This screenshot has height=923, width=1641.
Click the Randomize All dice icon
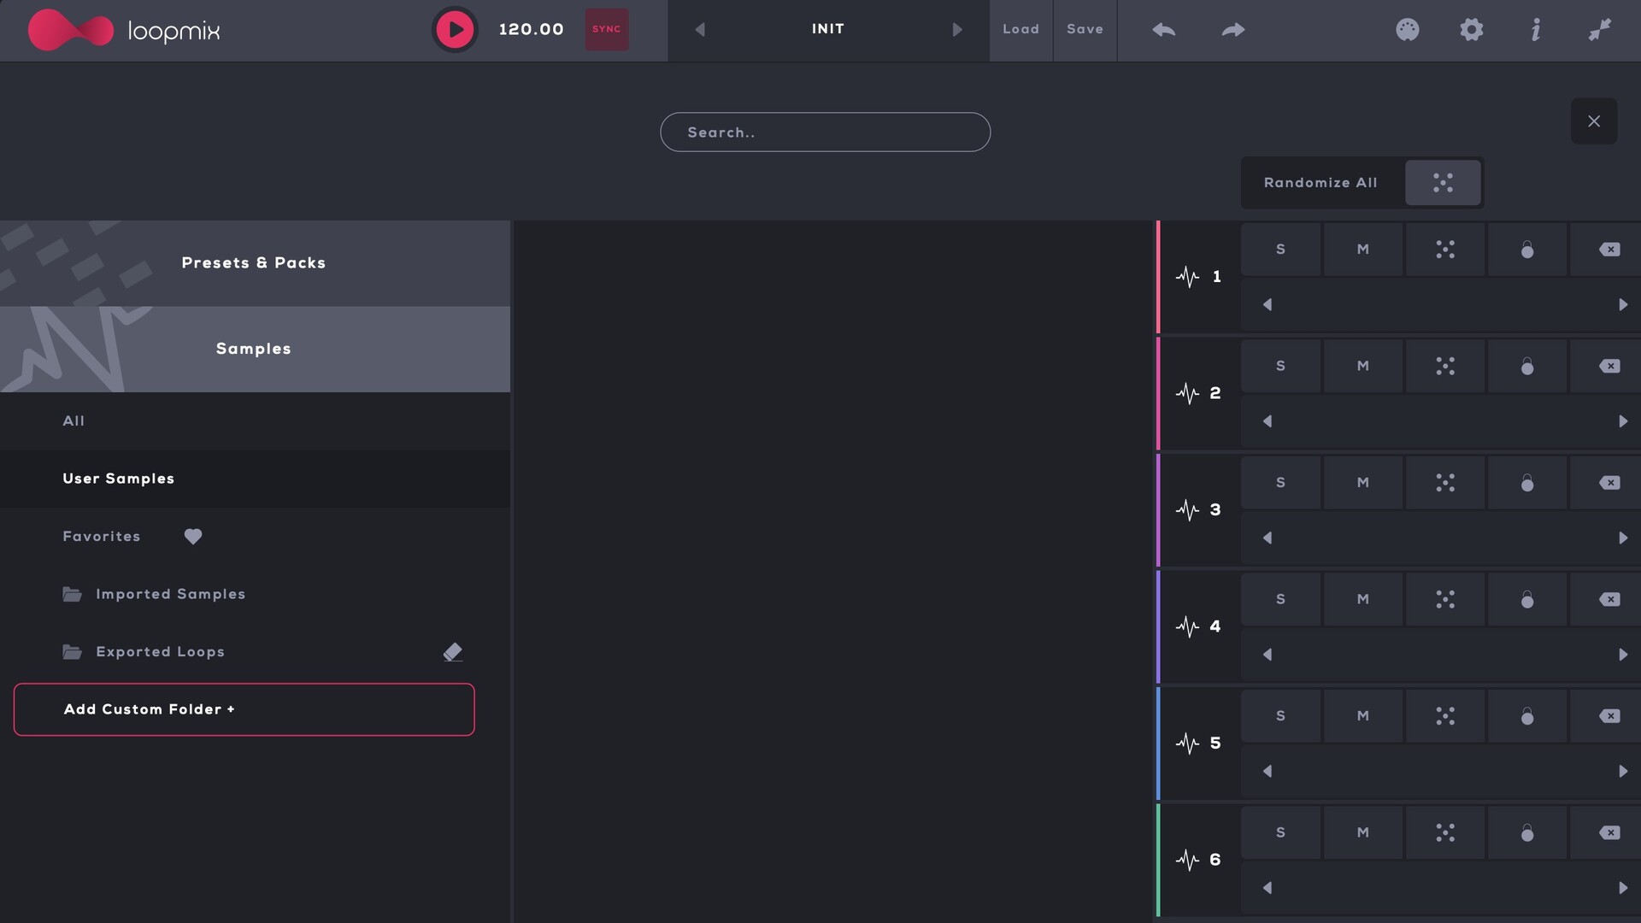click(x=1443, y=183)
